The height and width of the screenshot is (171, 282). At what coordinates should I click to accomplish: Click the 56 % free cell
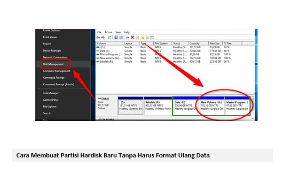point(227,61)
